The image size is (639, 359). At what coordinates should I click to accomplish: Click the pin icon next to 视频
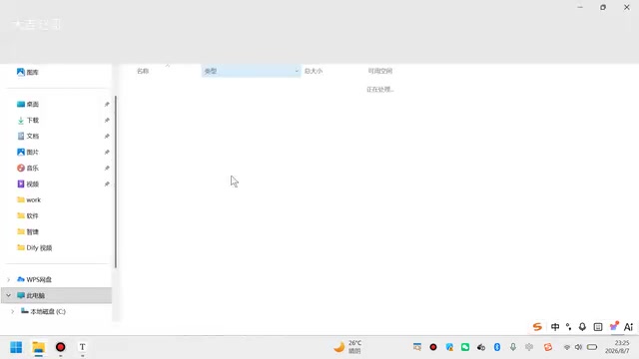pos(107,183)
